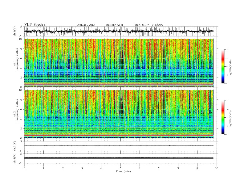
Task: Select the date text "Apr. 25, 2013"
Action: [86, 25]
